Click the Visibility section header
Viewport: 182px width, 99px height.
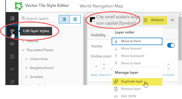[x=98, y=35]
